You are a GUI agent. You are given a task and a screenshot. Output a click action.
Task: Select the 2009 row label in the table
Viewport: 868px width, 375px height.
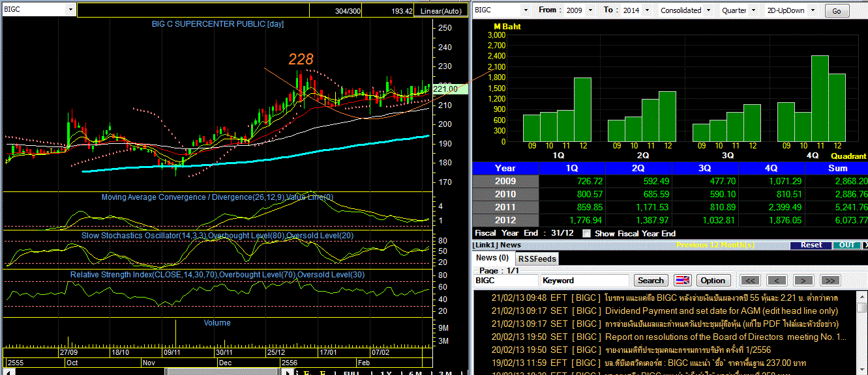(505, 181)
